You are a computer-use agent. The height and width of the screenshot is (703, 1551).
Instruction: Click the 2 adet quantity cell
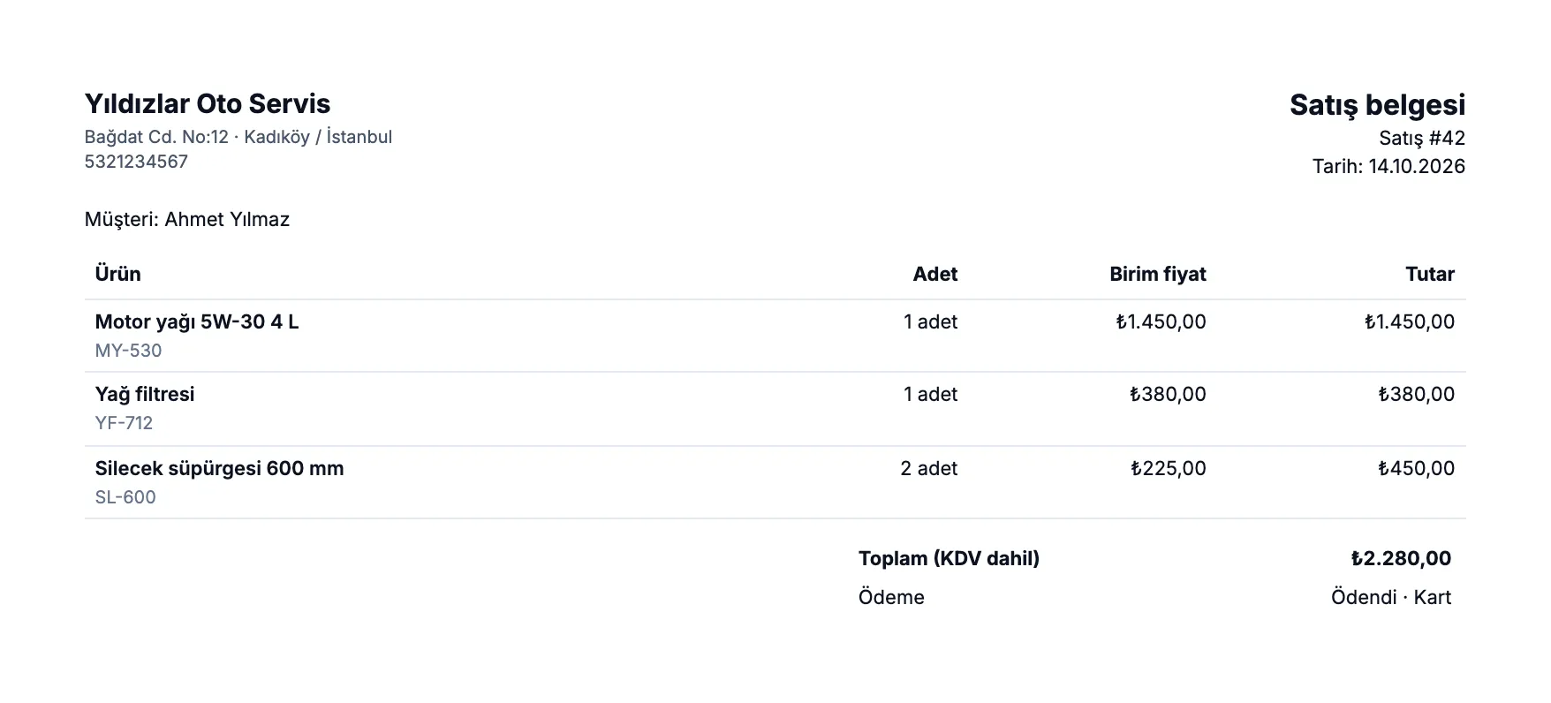pos(928,469)
